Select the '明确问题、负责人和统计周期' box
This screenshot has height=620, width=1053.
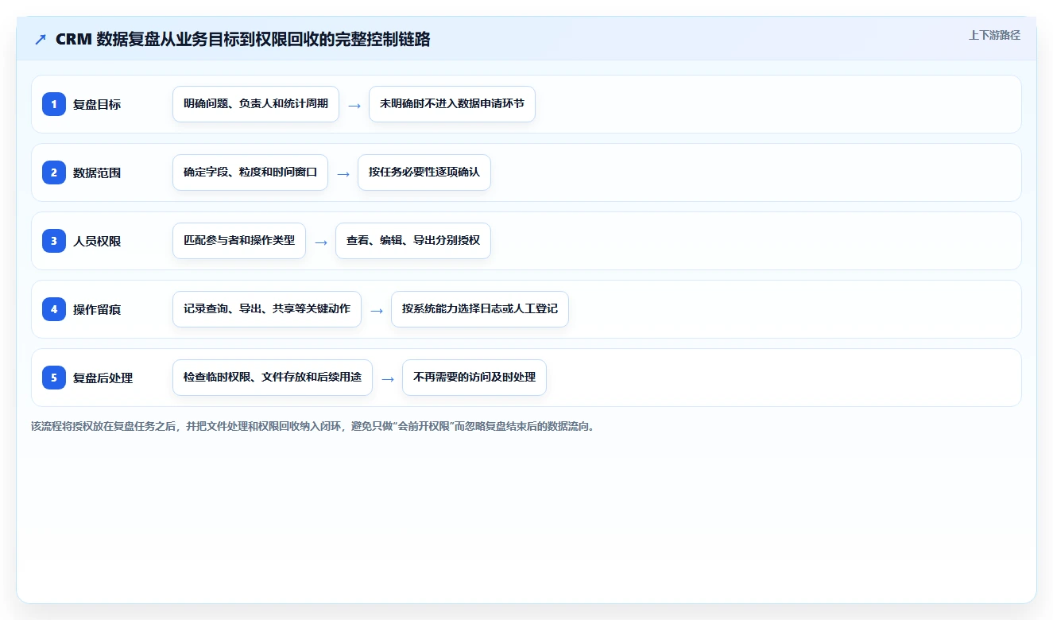coord(256,104)
